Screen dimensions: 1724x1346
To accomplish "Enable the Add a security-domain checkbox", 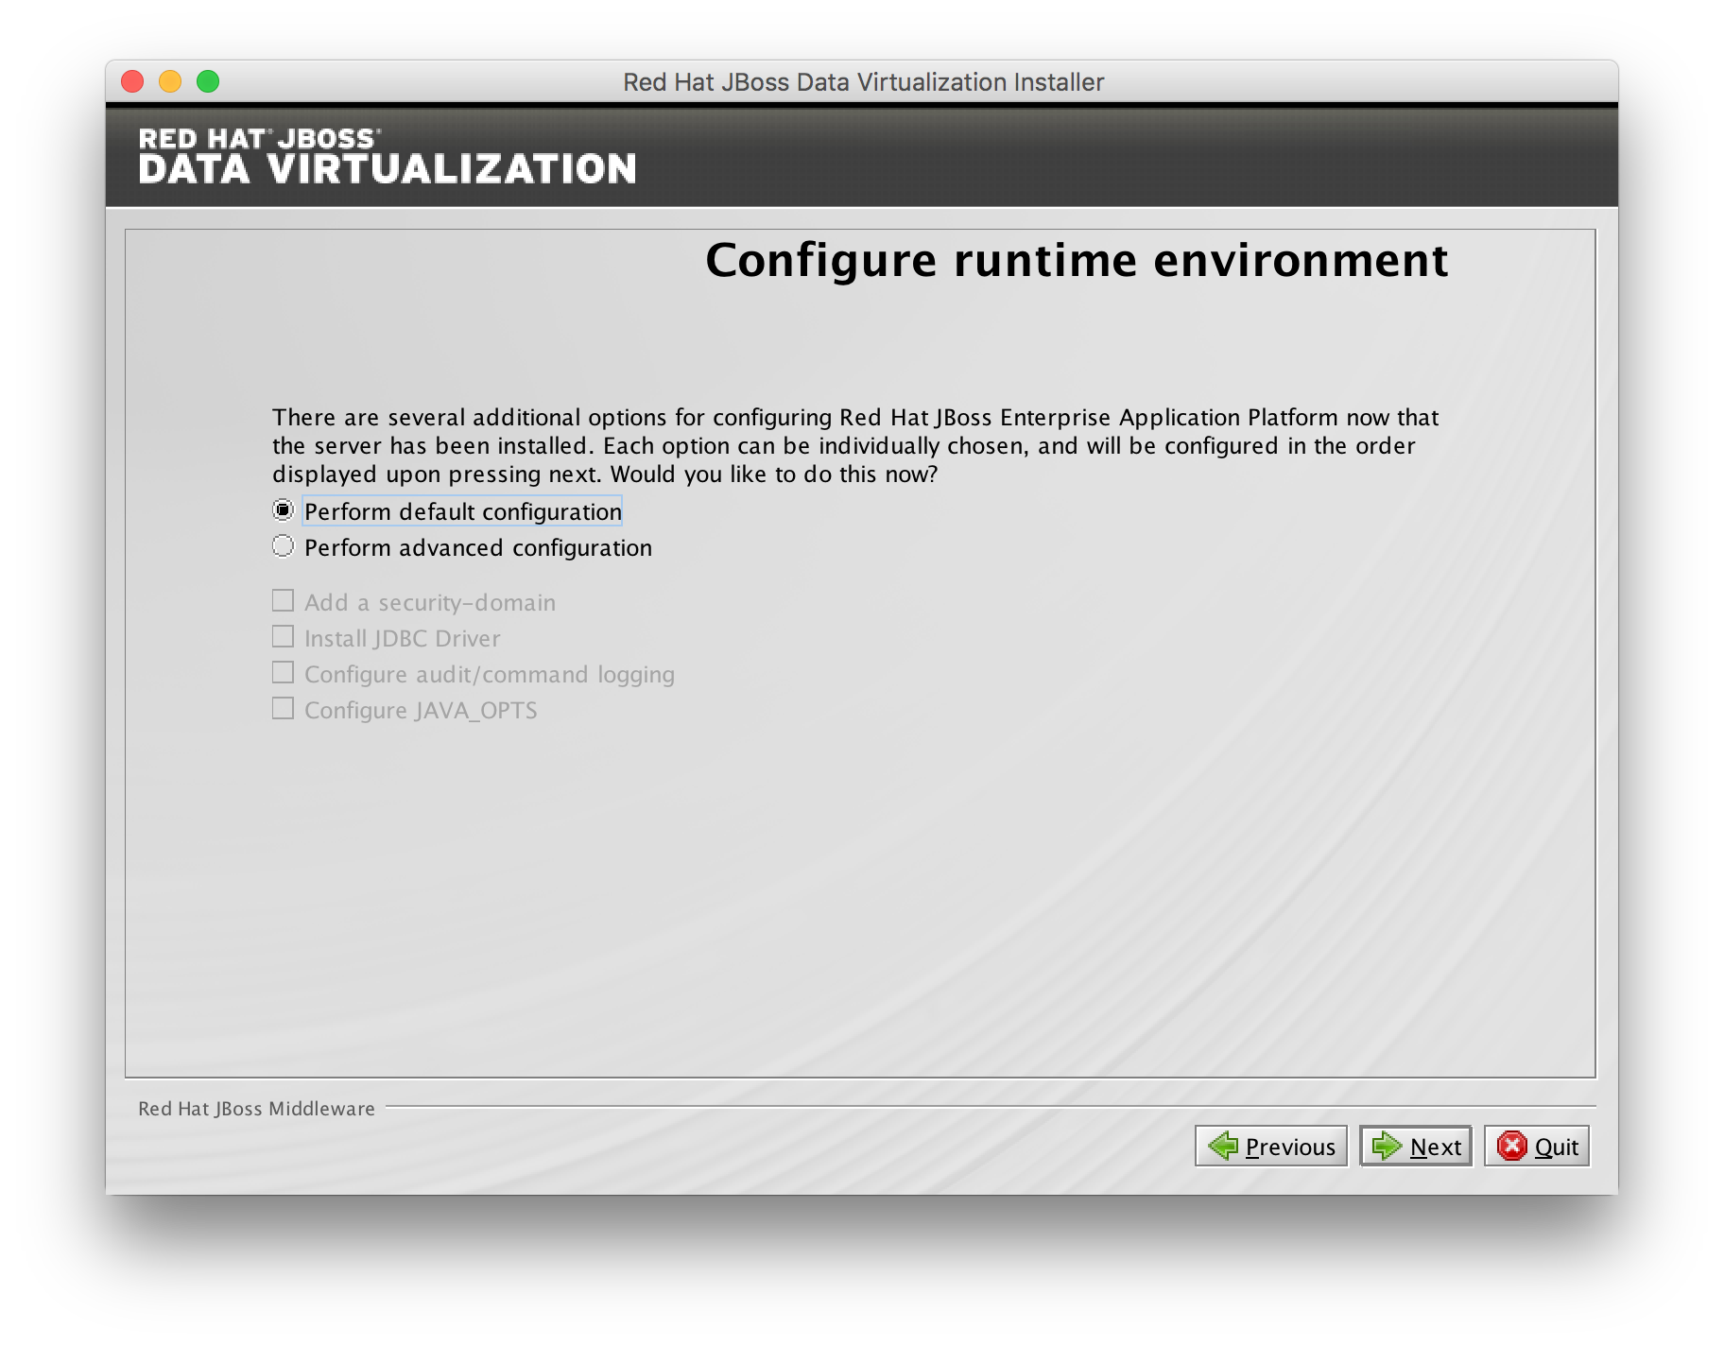I will [x=282, y=599].
